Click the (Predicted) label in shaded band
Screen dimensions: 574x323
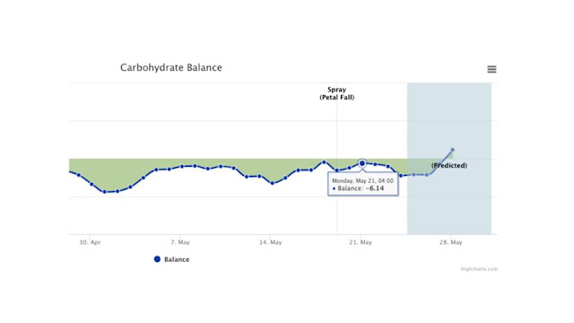coord(449,165)
